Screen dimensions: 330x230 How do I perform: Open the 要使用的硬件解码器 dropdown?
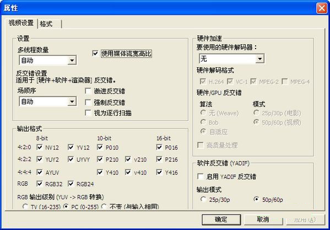pyautogui.click(x=231, y=59)
